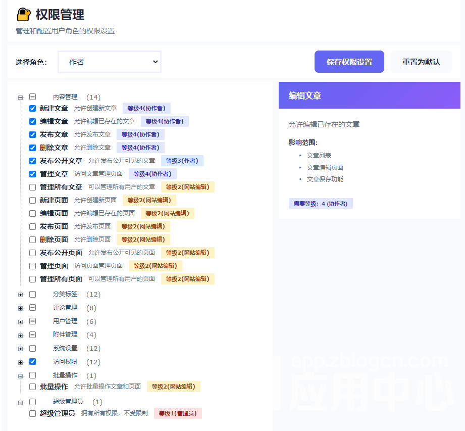The height and width of the screenshot is (431, 465).
Task: Tick the 超级管理员 permission checkbox
Action: coord(33,413)
